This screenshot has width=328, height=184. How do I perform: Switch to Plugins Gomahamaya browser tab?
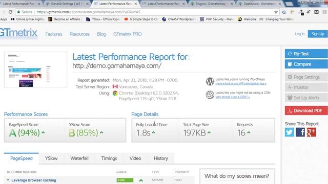click(x=212, y=4)
